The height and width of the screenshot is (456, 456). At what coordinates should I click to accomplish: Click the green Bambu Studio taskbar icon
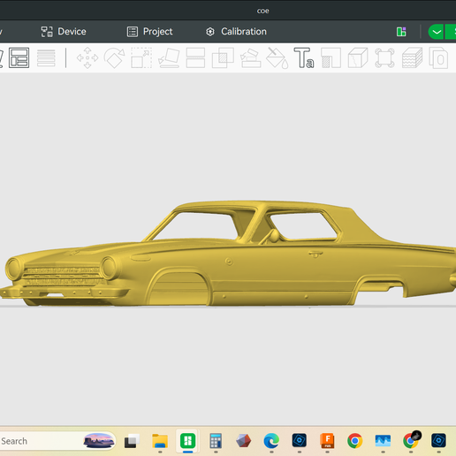tap(188, 441)
